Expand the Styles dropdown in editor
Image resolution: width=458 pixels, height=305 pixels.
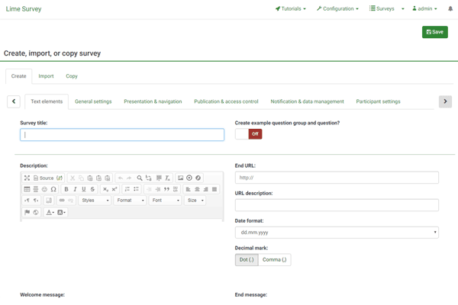coord(95,201)
